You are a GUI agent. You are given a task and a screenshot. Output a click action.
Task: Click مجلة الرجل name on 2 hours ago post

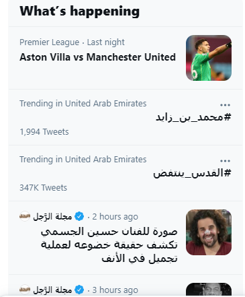point(52,217)
